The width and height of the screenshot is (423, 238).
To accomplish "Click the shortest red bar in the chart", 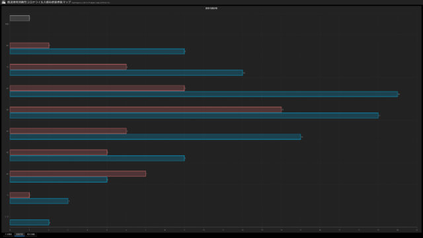I will 20,195.
